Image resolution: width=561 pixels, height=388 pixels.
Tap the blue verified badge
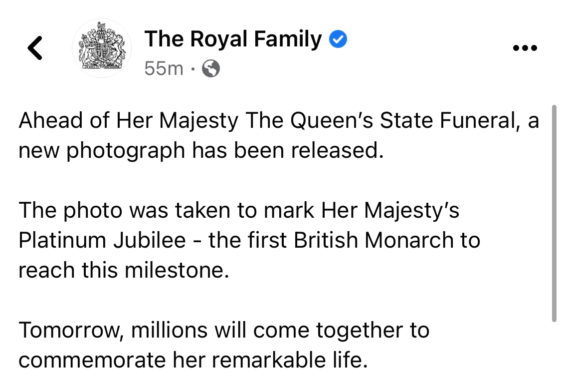pyautogui.click(x=338, y=39)
